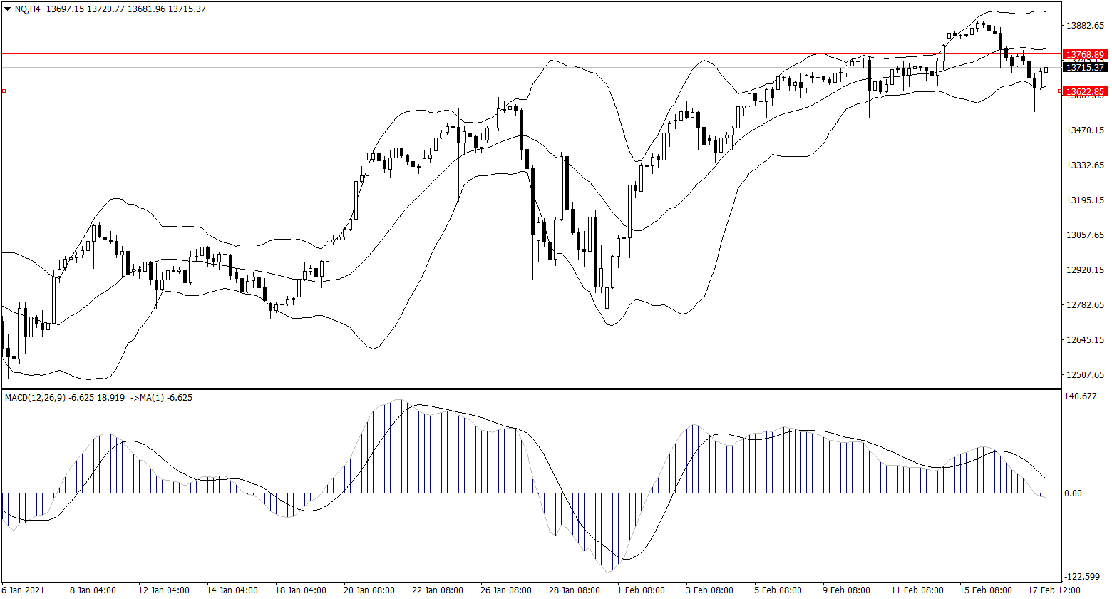Click the NQ,H4 symbol label
1112x599 pixels.
27,9
